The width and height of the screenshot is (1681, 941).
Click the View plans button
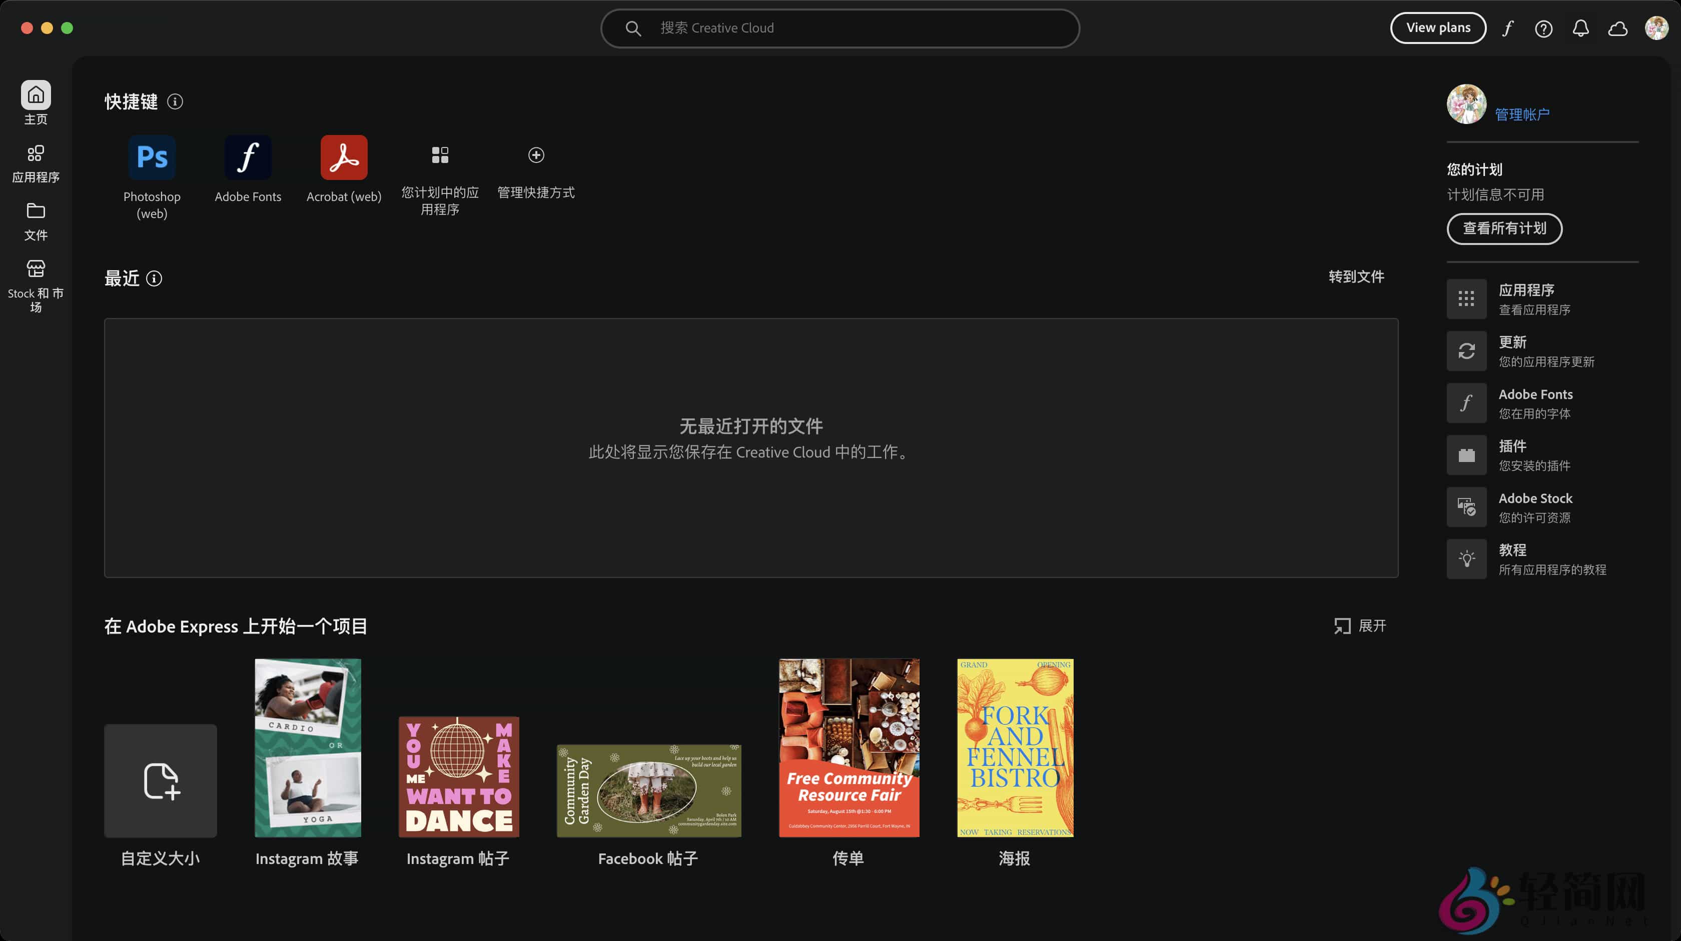(1438, 28)
